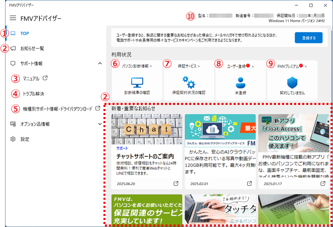Click チャットサポートのご案内 title
The image size is (333, 227).
pos(145,156)
